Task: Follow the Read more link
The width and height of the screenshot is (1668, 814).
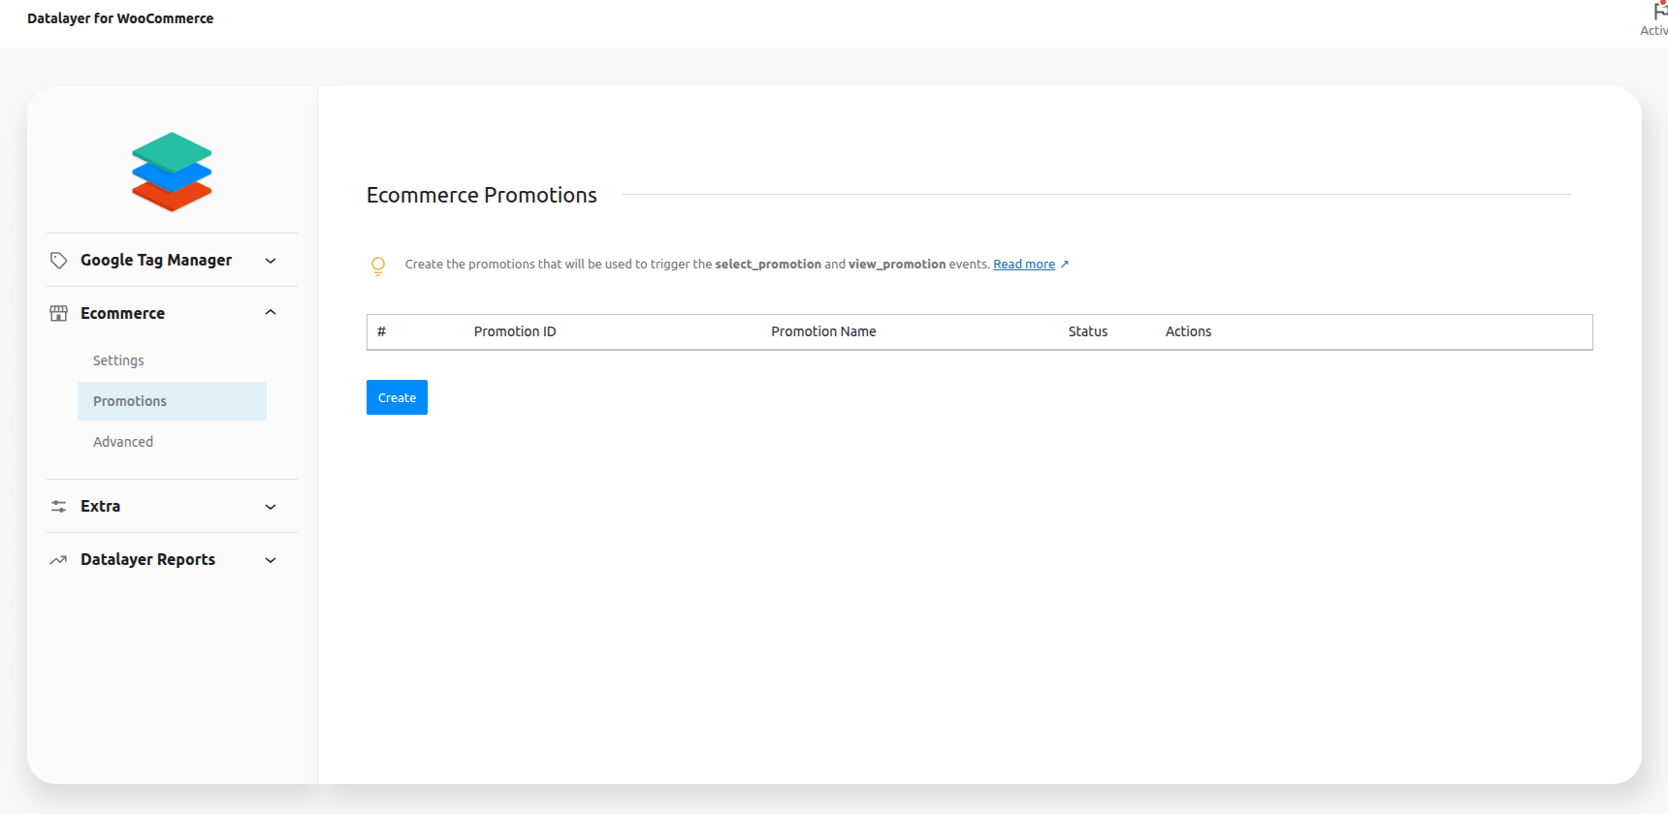Action: pos(1023,265)
